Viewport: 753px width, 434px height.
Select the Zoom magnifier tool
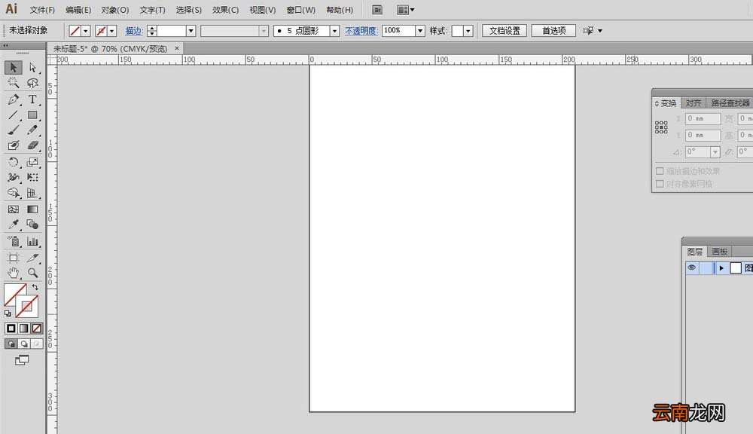(32, 273)
